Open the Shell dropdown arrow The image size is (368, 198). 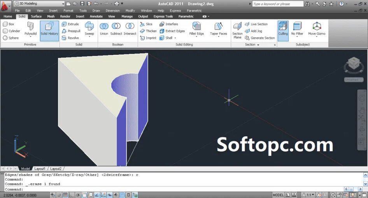click(175, 38)
